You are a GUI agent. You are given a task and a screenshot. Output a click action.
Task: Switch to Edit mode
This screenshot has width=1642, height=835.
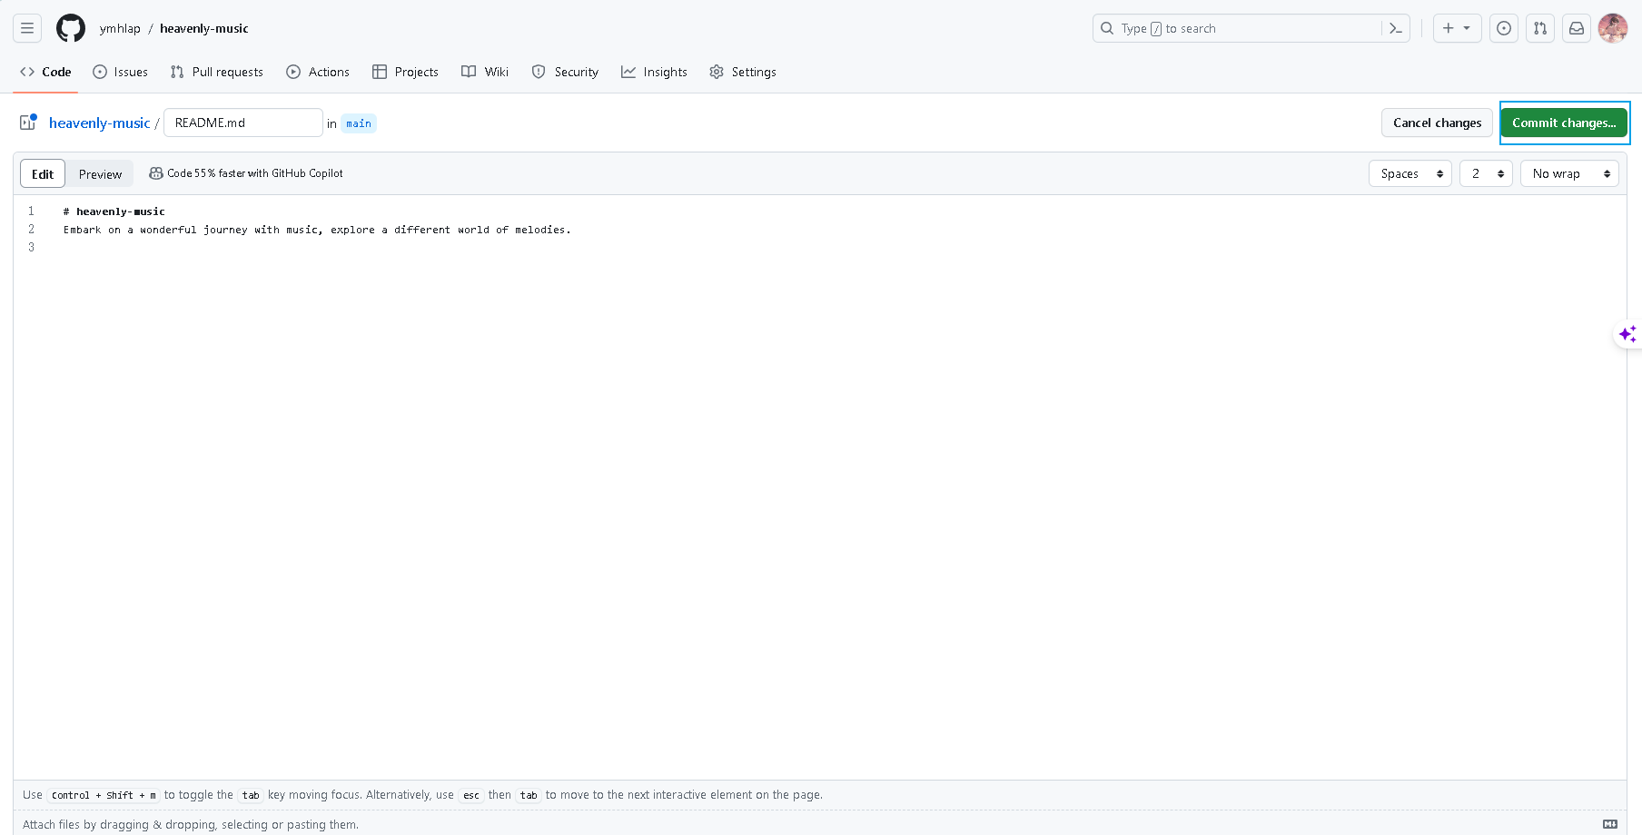(43, 174)
